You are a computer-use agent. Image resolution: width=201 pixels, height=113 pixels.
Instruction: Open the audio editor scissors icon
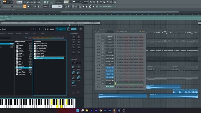pos(94,2)
